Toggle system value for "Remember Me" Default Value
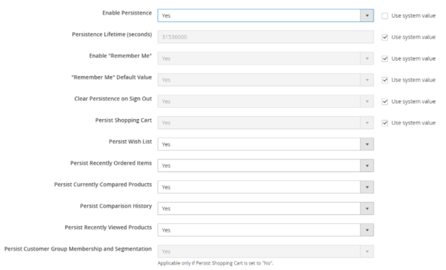Image resolution: width=446 pixels, height=270 pixels. 385,80
